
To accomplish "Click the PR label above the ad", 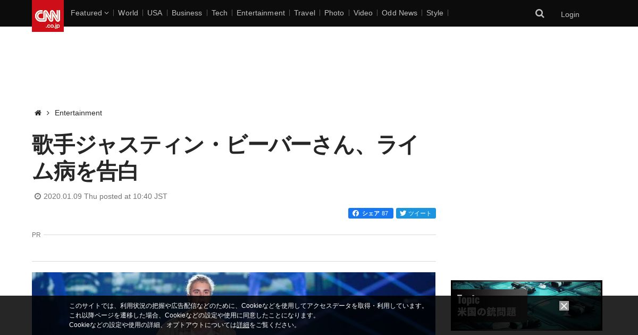I will click(36, 234).
